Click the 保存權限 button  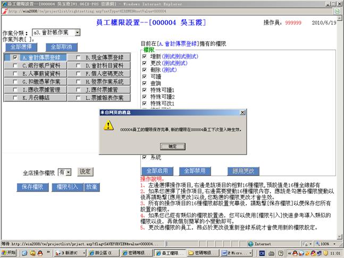coord(32,187)
